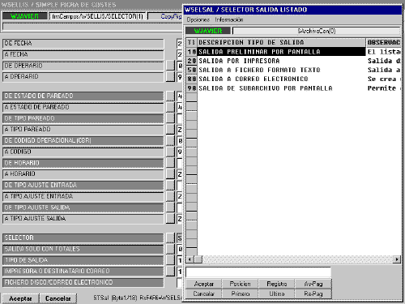This screenshot has width=405, height=304.
Task: Click the SArchivoCon(0) field
Action: (317, 31)
